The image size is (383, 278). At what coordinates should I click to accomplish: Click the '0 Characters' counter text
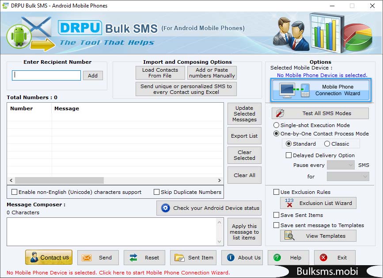23,212
